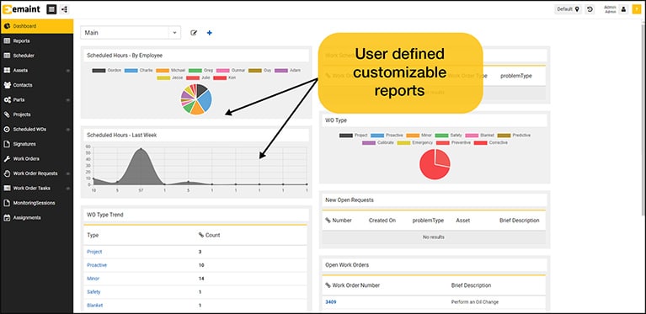Click problemType header in New Open Requests

tap(428, 221)
